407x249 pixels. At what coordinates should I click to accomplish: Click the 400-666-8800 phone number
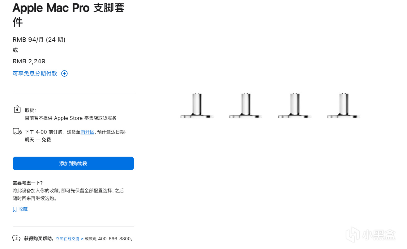[x=114, y=239]
